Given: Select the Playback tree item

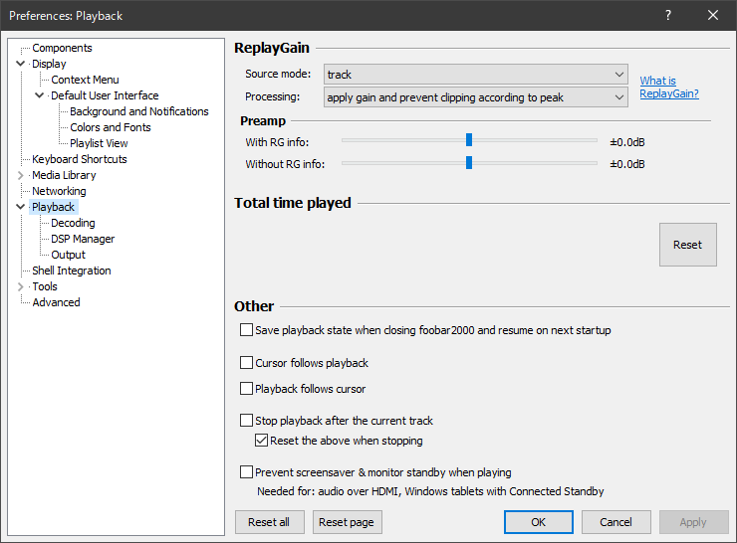Looking at the screenshot, I should [x=53, y=207].
